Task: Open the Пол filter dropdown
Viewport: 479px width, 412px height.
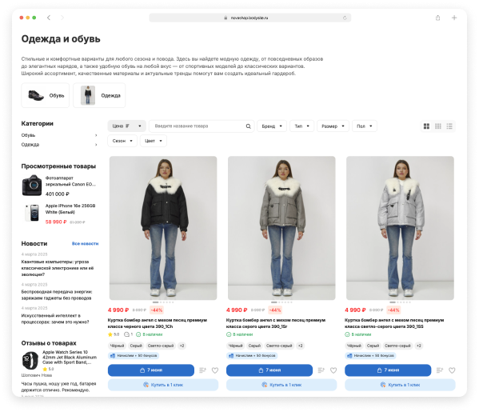Action: tap(365, 126)
